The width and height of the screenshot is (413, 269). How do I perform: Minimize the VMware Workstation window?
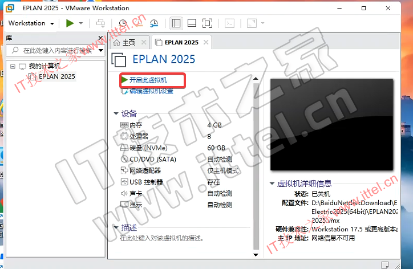coord(339,8)
